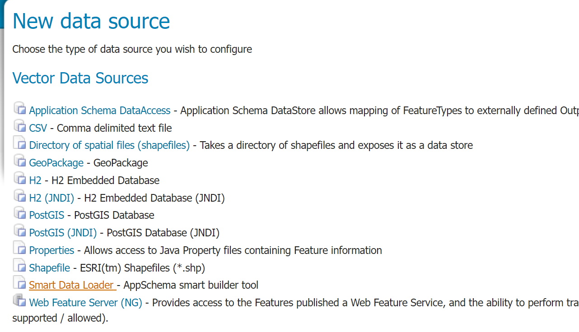Screen dimensions: 579x332
Task: Open the GeoPackage data source
Action: point(56,163)
